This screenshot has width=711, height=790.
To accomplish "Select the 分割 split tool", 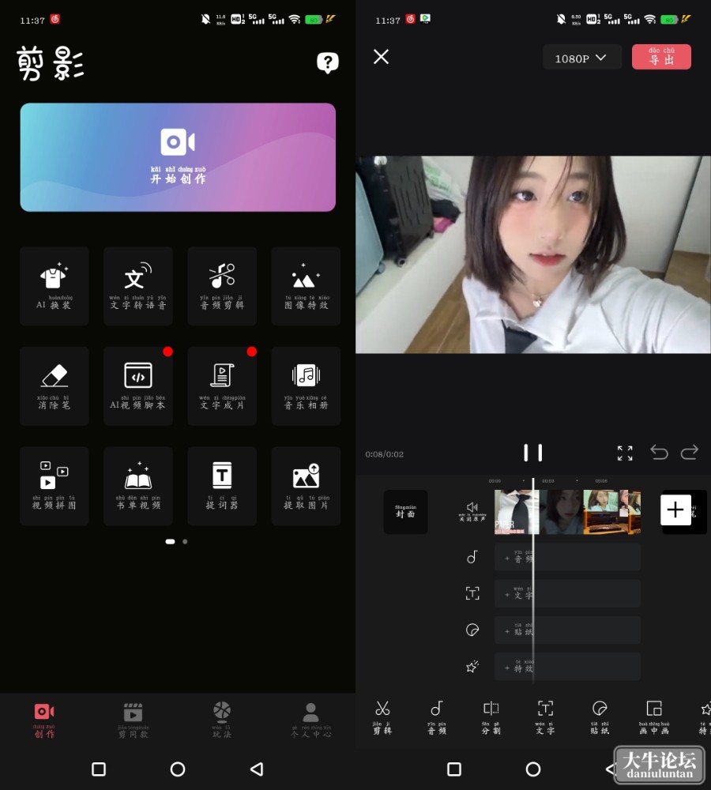I will [x=491, y=717].
